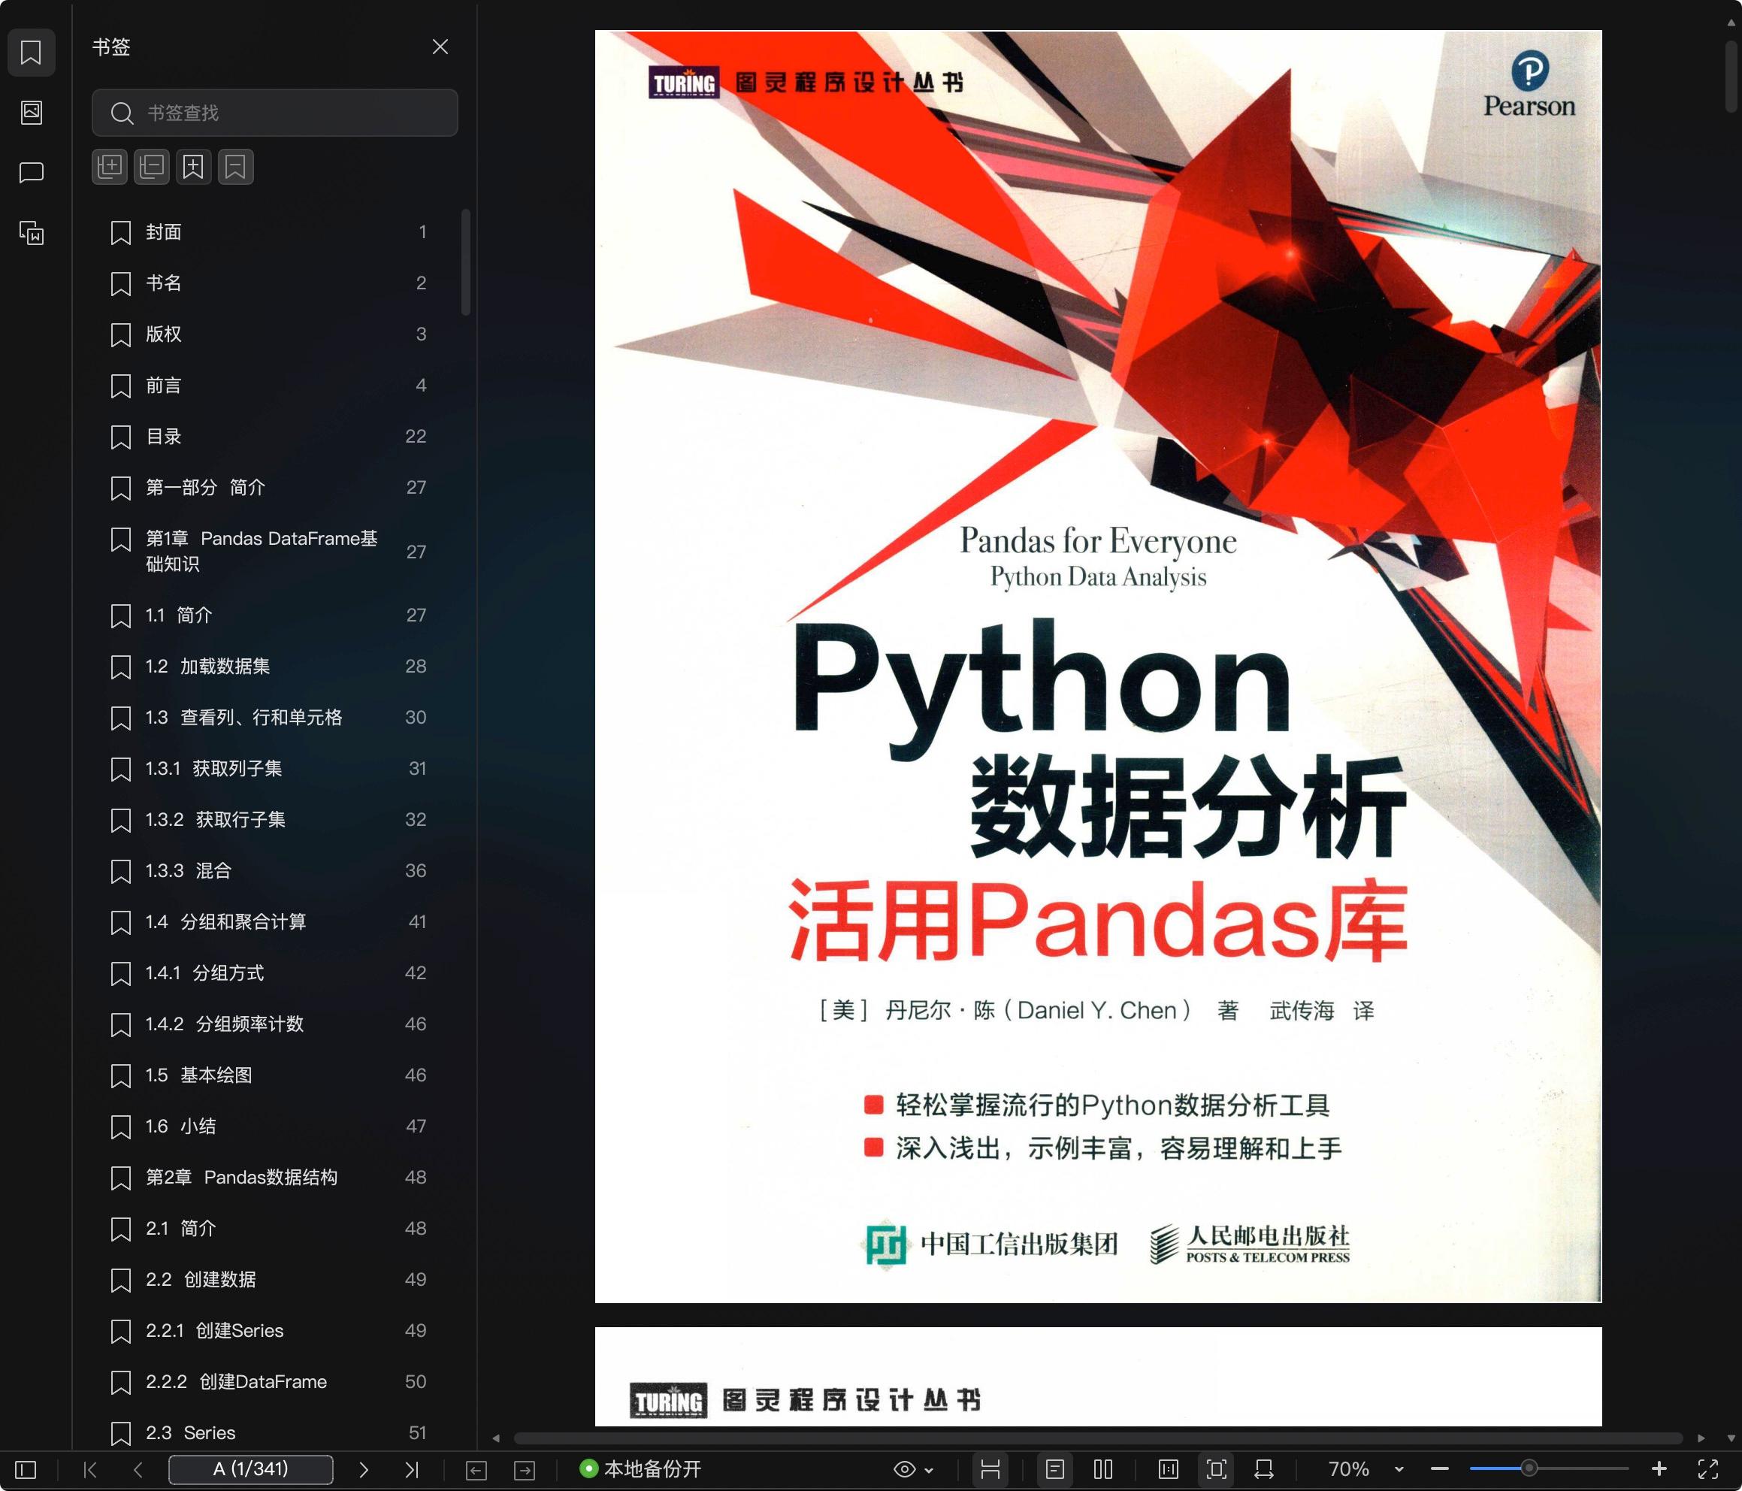Zoom in with plus button
This screenshot has height=1491, width=1742.
(x=1659, y=1469)
